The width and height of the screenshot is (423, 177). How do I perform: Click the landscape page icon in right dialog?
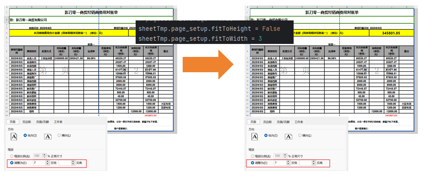click(x=289, y=136)
